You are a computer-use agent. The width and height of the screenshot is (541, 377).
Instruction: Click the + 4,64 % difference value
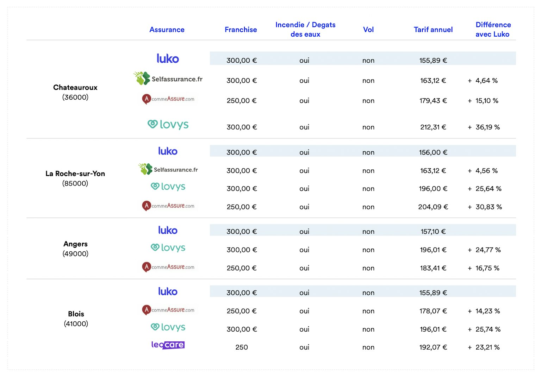click(x=483, y=81)
